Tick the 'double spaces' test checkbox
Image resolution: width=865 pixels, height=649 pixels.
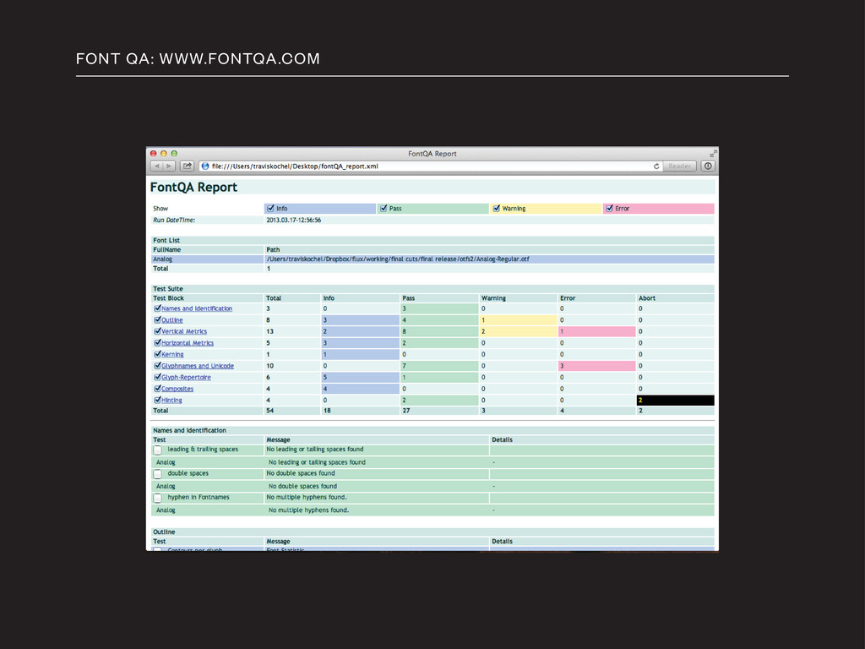(x=158, y=474)
